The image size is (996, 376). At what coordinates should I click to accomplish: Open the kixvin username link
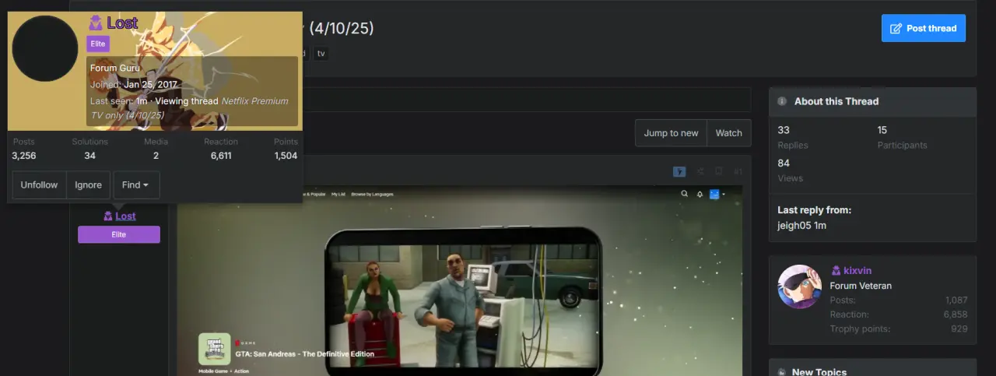click(857, 271)
